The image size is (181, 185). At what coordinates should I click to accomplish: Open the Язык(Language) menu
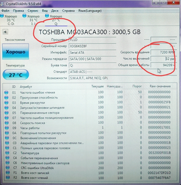[x=90, y=11]
